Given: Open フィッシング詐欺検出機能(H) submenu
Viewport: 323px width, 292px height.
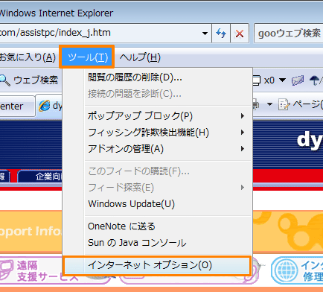Looking at the screenshot, I should click(x=157, y=133).
